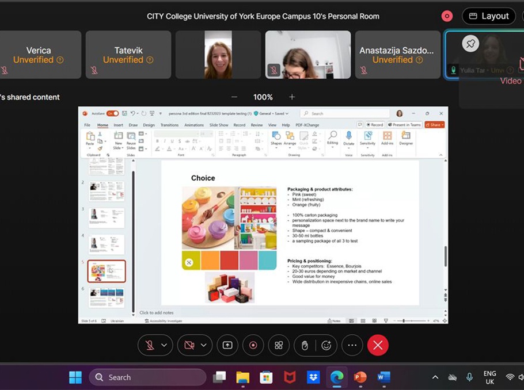Click the PowerPoint Search box
Screen dimensions: 524x390
tap(345, 113)
